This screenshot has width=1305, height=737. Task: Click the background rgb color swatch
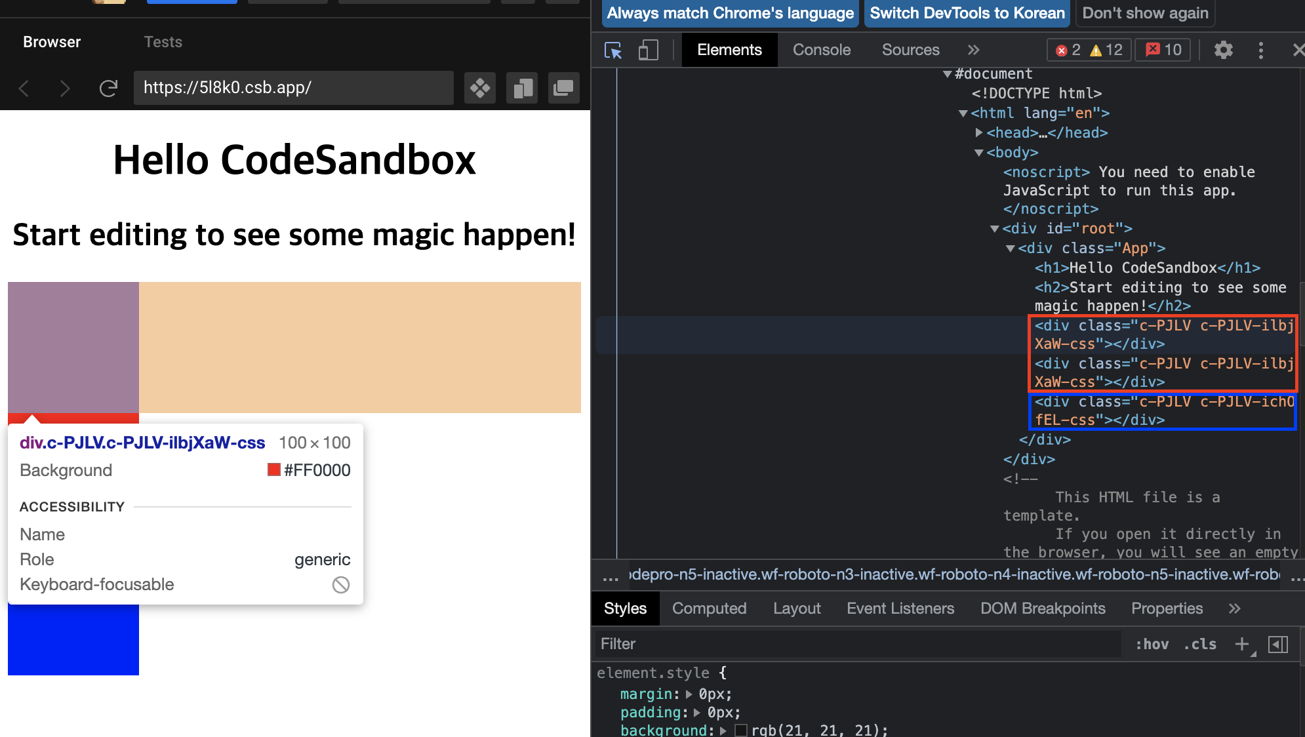741,730
